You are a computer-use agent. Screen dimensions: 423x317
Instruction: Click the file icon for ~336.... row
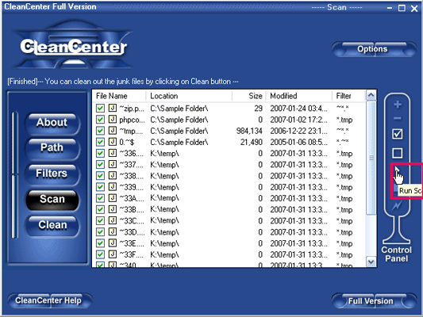coord(113,153)
